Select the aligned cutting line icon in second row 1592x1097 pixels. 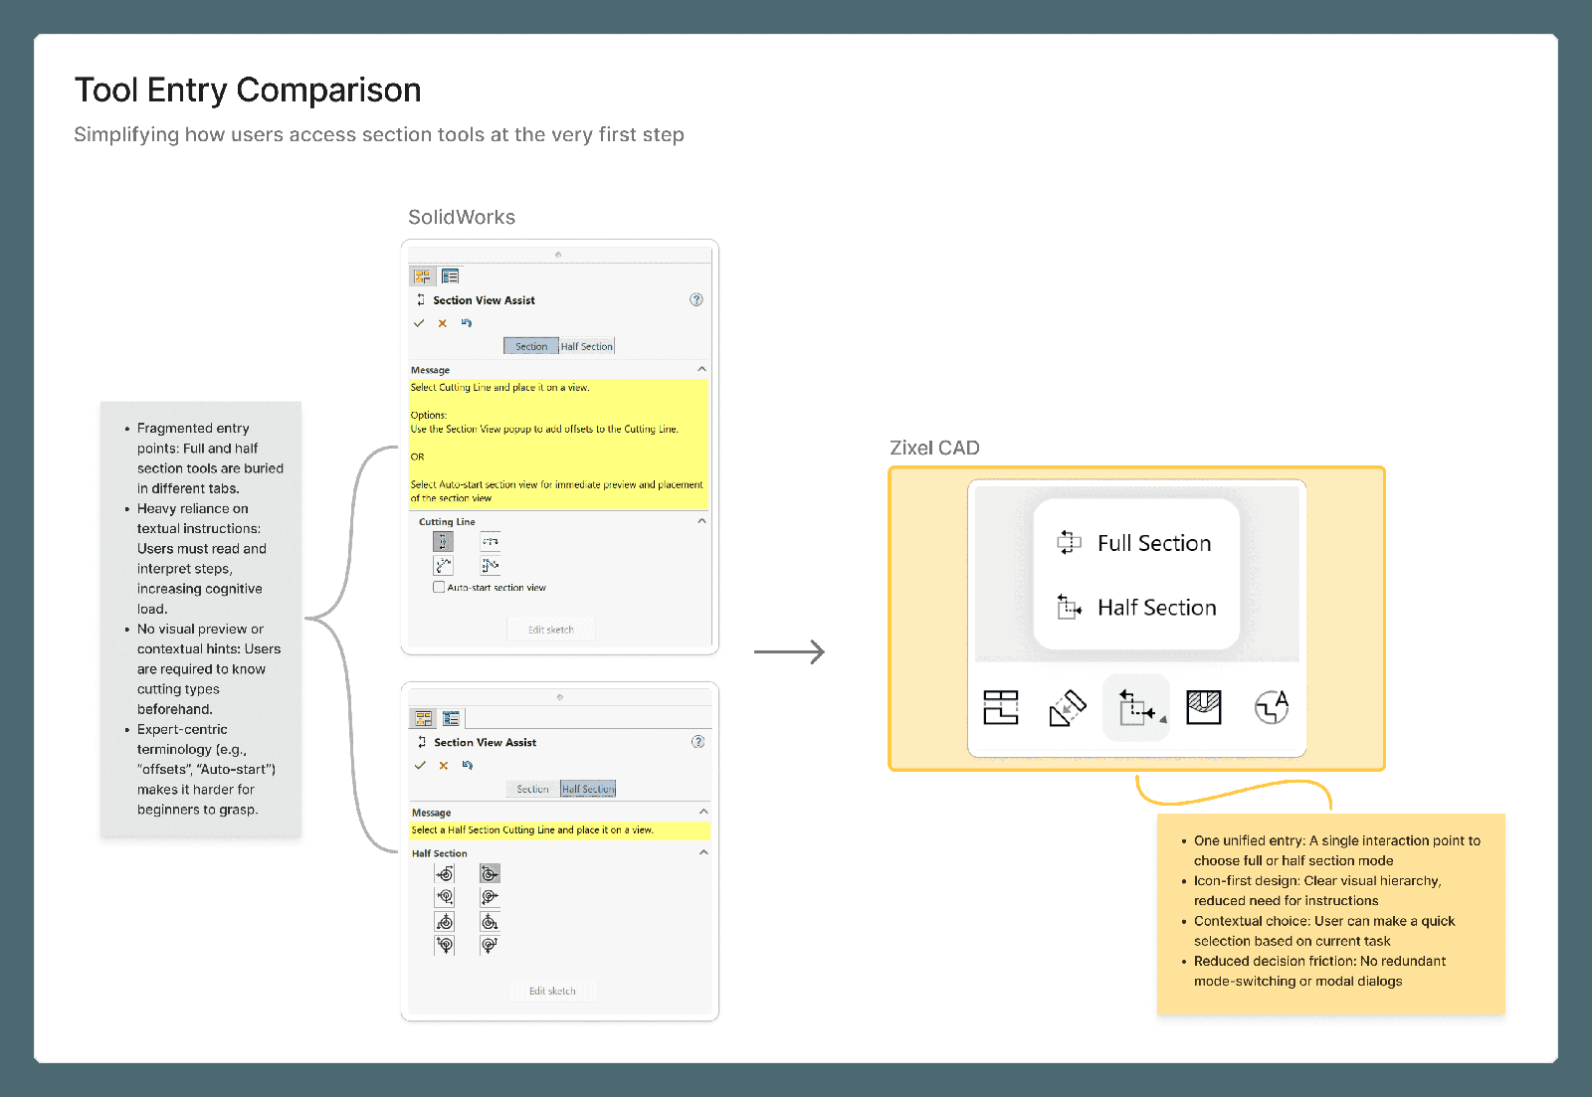[490, 565]
